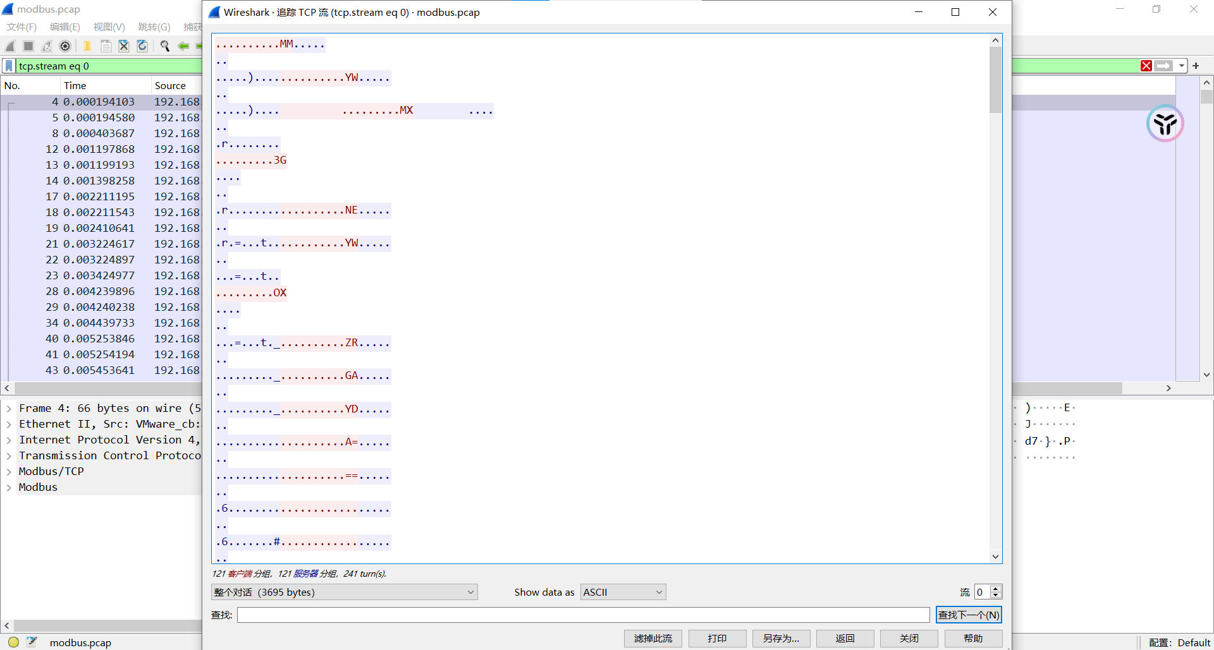Open capture options gear icon
Viewport: 1214px width, 650px height.
[x=65, y=46]
